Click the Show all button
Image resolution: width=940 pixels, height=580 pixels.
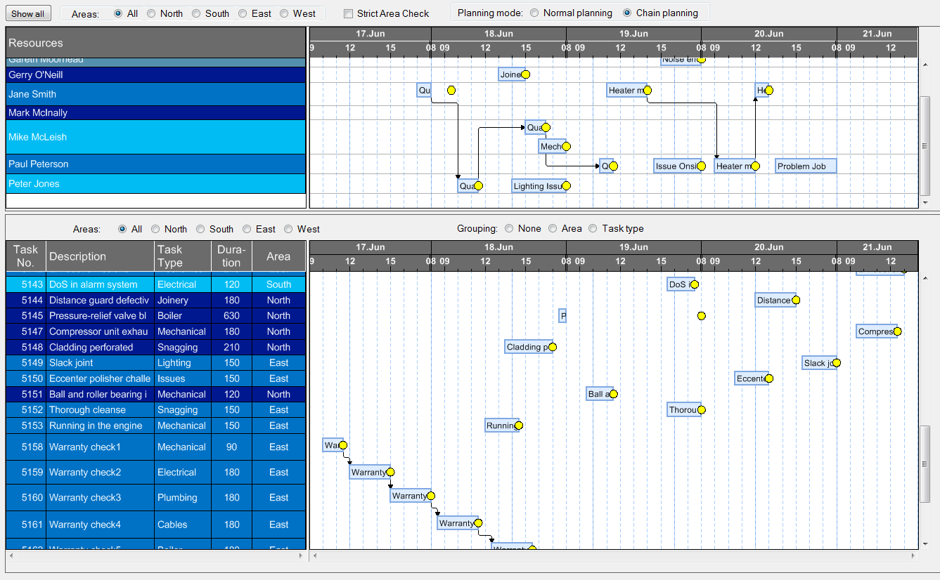point(28,13)
